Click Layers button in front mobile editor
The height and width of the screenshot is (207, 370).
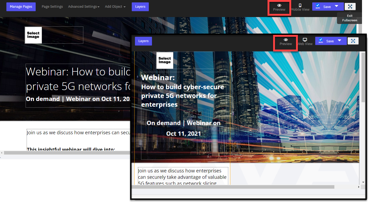pos(143,41)
